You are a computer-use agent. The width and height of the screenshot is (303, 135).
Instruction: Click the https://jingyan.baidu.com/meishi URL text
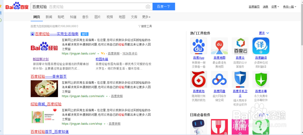coord(83,96)
